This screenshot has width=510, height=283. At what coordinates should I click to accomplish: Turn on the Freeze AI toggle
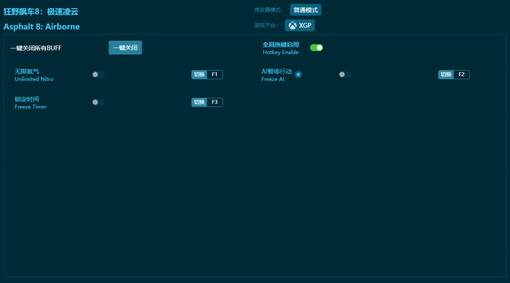pyautogui.click(x=345, y=74)
